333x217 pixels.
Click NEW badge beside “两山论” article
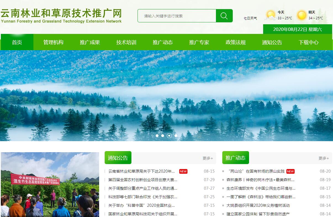point(290,171)
